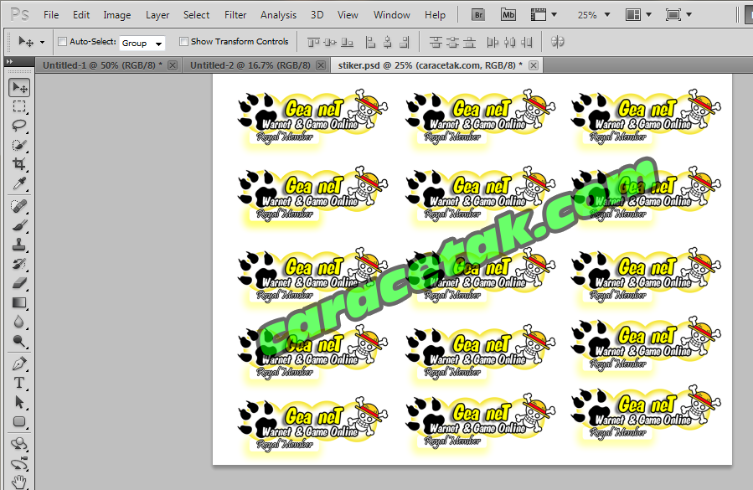The height and width of the screenshot is (490, 753).
Task: Select the Rounded Rectangle shape tool
Action: [19, 422]
